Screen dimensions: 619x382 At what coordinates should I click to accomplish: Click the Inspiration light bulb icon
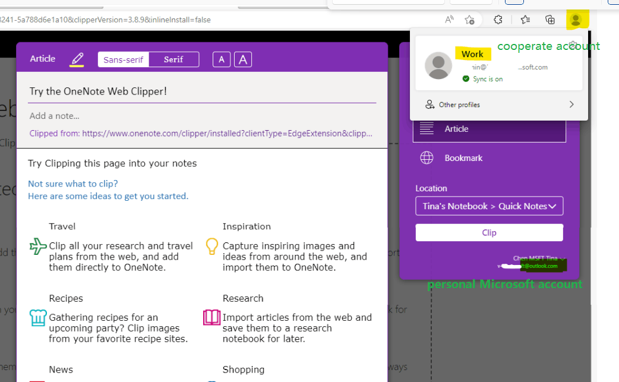(212, 246)
